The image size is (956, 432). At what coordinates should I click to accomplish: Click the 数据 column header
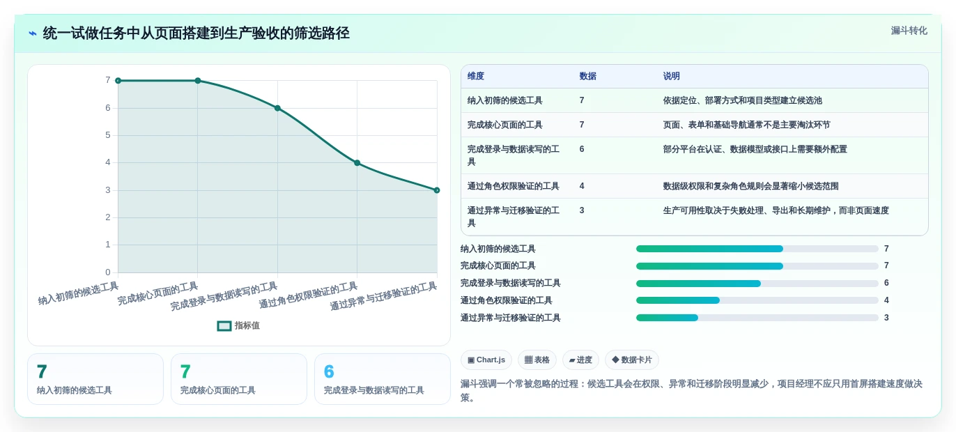coord(588,76)
